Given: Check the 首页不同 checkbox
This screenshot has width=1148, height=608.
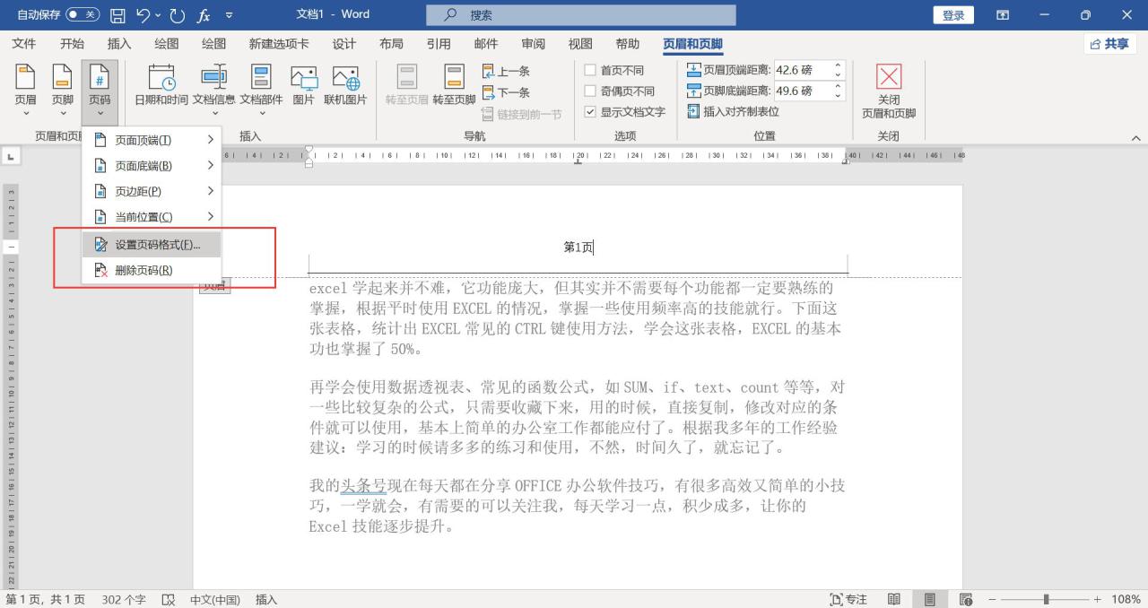Looking at the screenshot, I should click(590, 70).
